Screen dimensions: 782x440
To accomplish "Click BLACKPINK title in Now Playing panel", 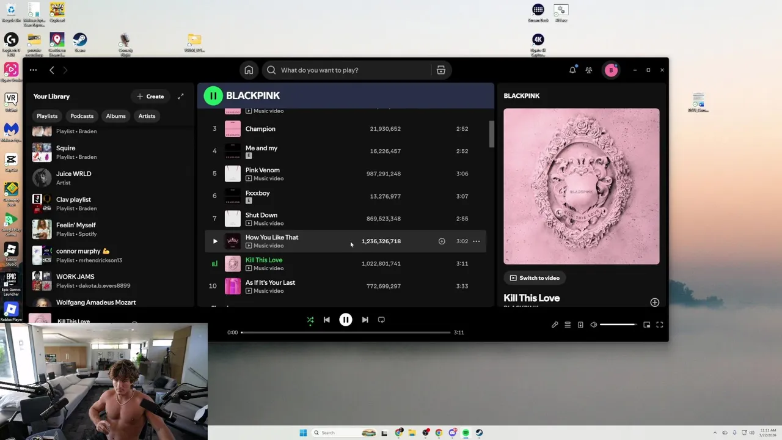I will point(522,96).
